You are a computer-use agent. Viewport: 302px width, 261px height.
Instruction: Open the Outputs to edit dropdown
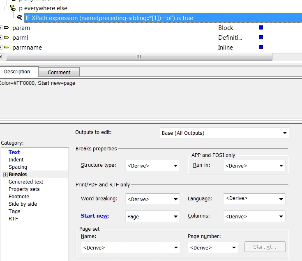click(224, 133)
